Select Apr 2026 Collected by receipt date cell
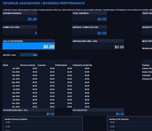The image size is (152, 131). coord(81,79)
